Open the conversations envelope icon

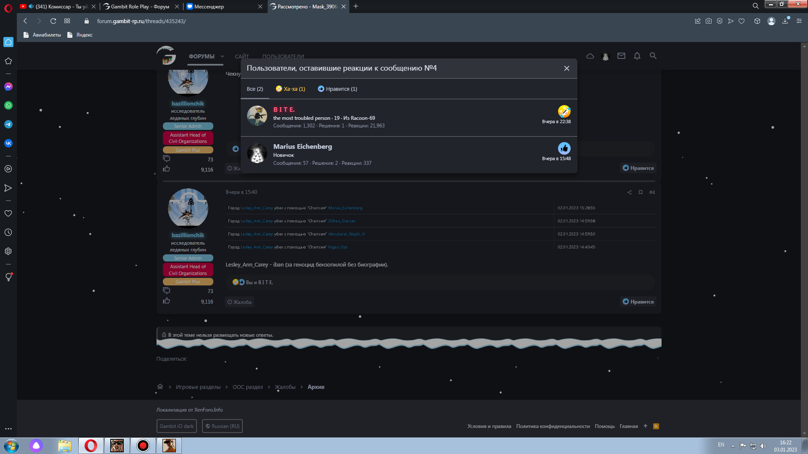621,55
